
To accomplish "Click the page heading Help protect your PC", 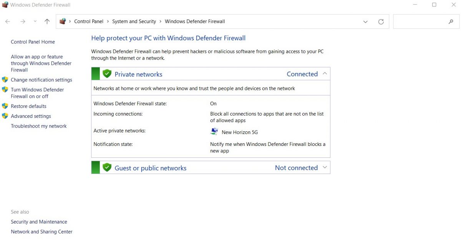I will point(168,38).
